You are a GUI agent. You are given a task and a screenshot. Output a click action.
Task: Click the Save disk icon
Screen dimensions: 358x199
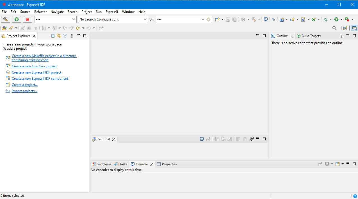click(x=228, y=19)
